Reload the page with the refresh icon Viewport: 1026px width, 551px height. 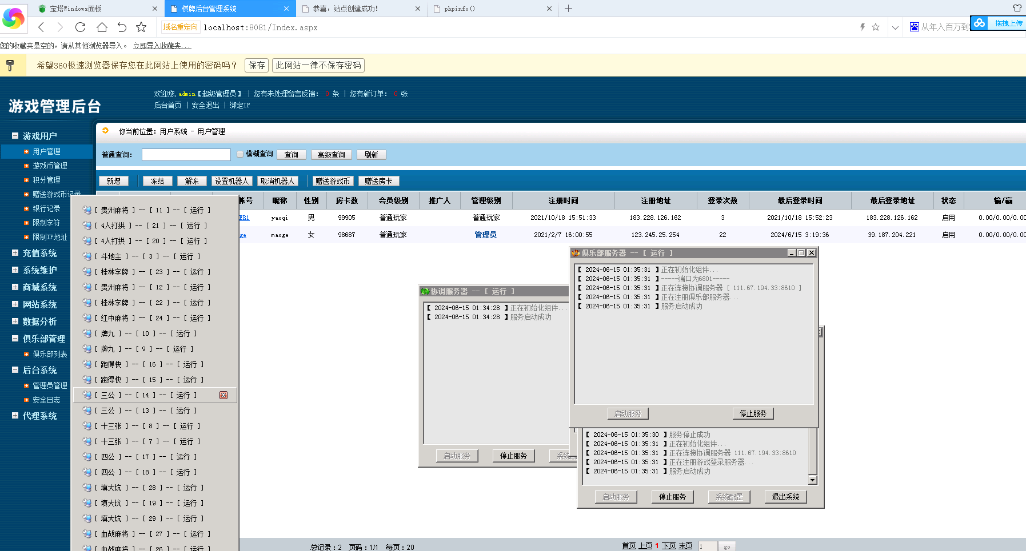81,27
